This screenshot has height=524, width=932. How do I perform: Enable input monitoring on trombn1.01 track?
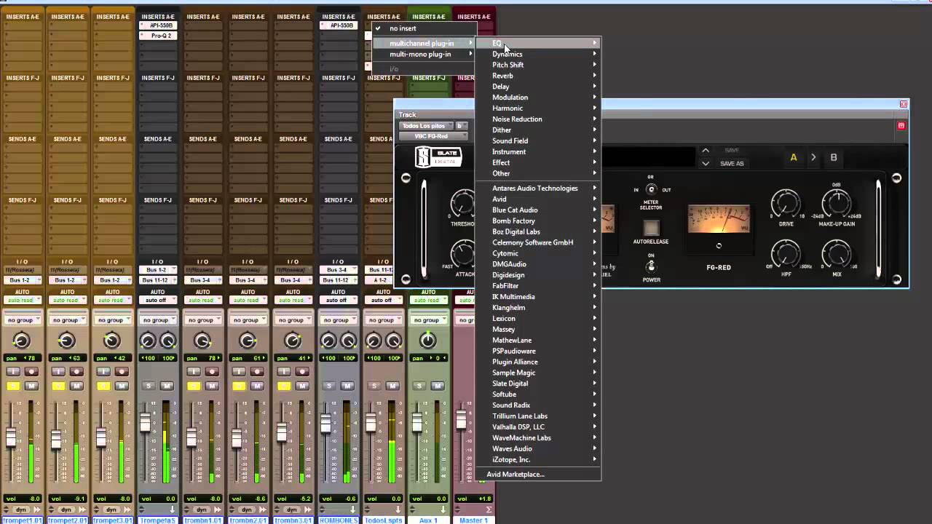[x=194, y=372]
